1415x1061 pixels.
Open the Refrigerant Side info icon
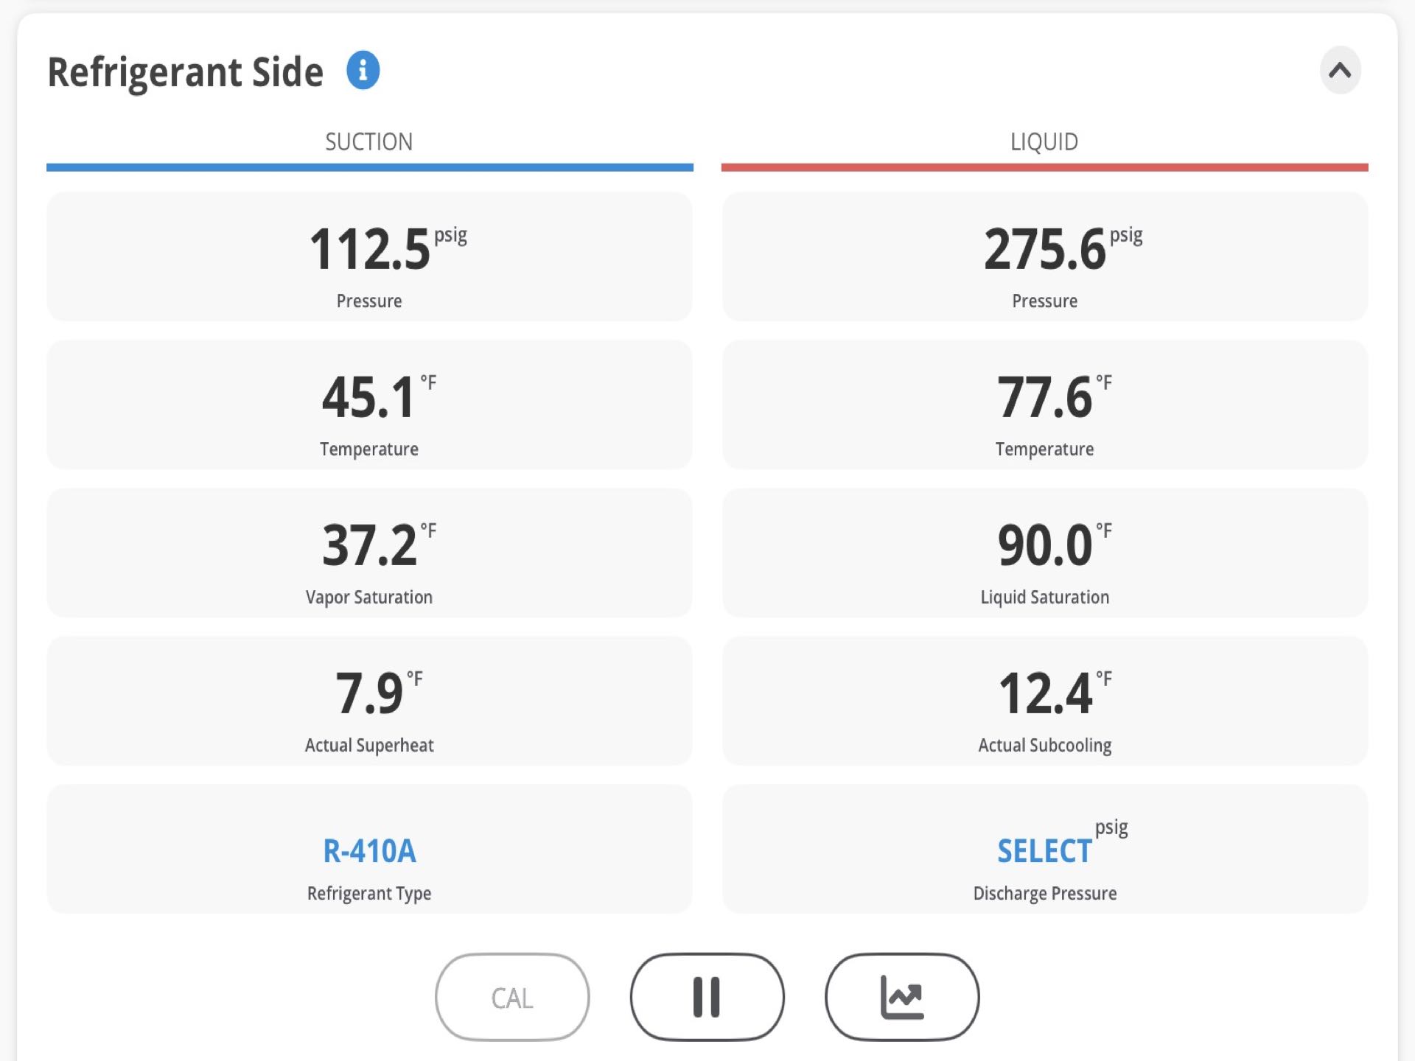tap(363, 71)
